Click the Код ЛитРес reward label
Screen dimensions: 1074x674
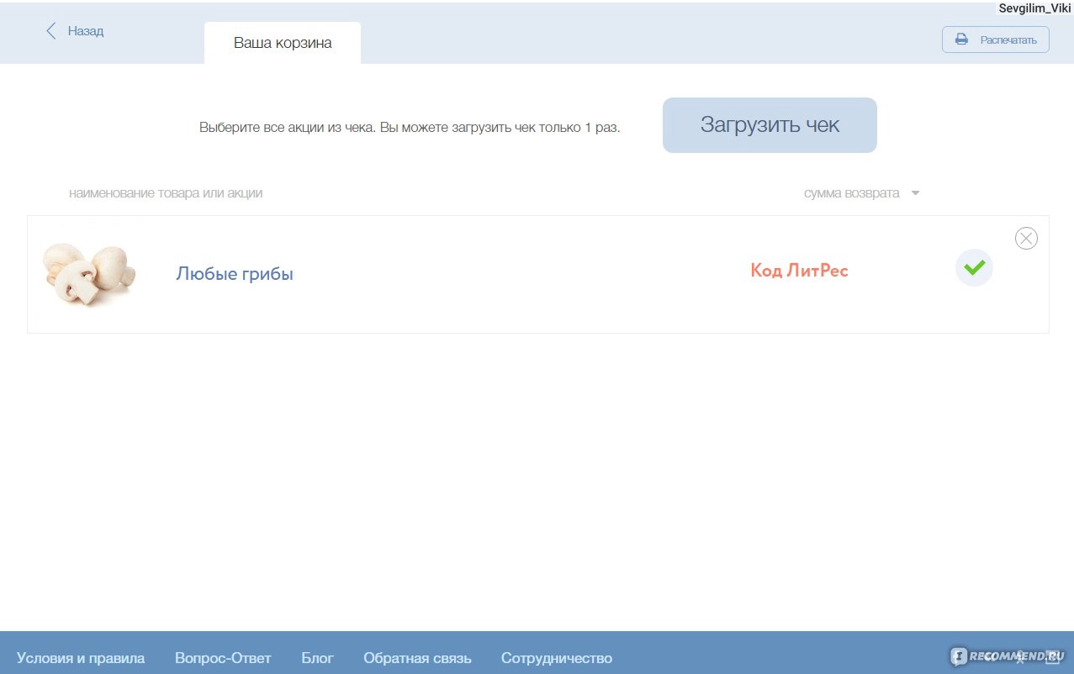tap(799, 271)
